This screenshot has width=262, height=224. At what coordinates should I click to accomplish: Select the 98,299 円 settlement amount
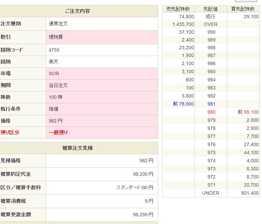(x=143, y=215)
